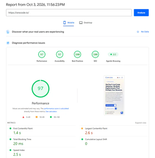The width and height of the screenshot is (155, 158).
Task: Toggle Expand view for metrics
Action: tap(141, 123)
